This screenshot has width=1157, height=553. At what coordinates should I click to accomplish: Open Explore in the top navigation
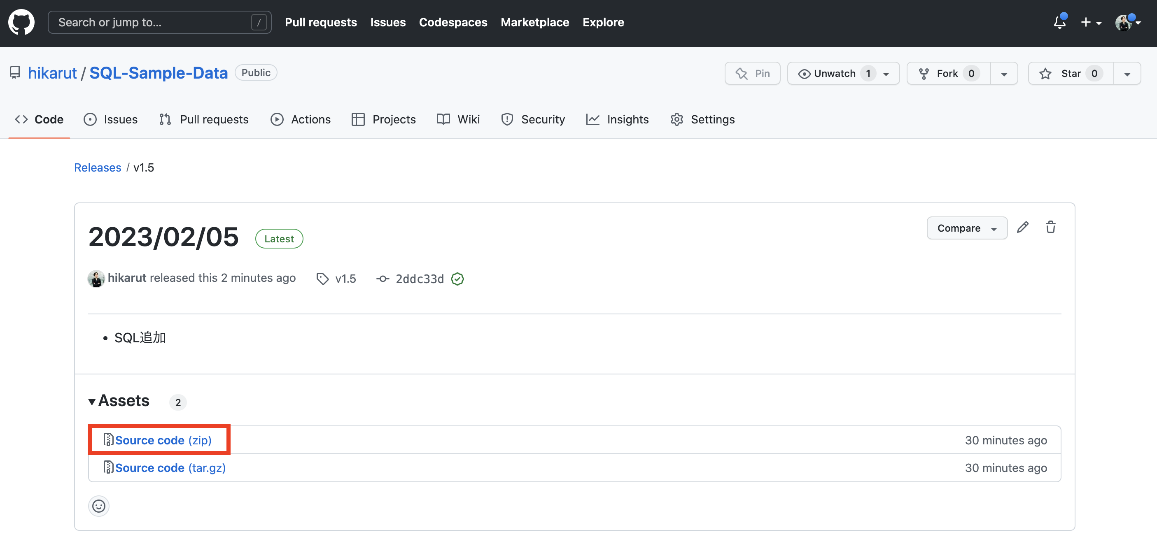[603, 23]
